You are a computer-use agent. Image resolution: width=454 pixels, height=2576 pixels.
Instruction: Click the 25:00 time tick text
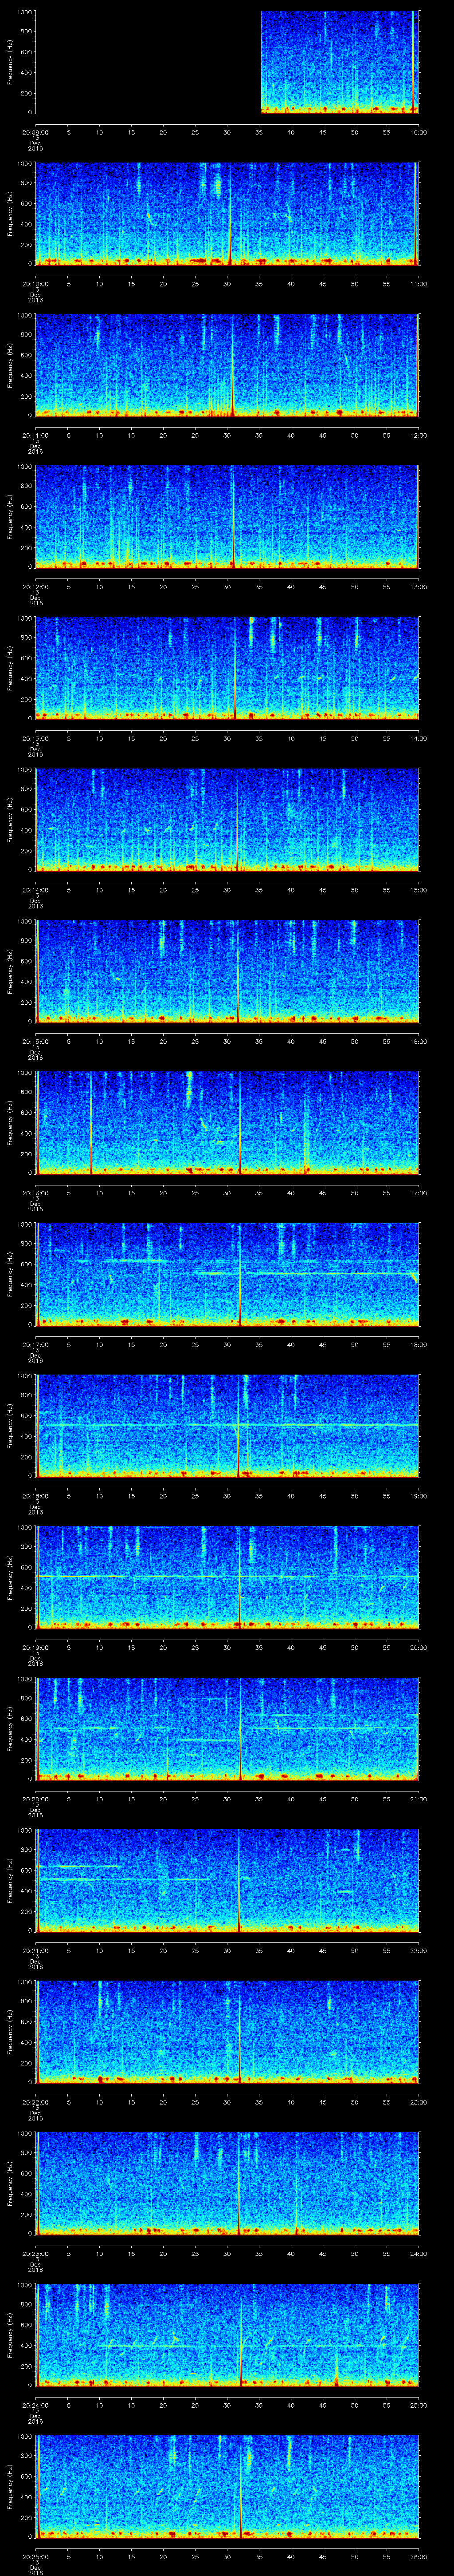click(418, 2405)
